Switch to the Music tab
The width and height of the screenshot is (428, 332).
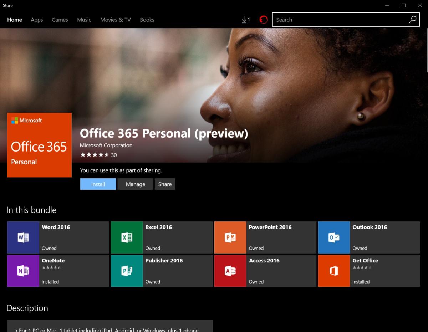coord(84,20)
